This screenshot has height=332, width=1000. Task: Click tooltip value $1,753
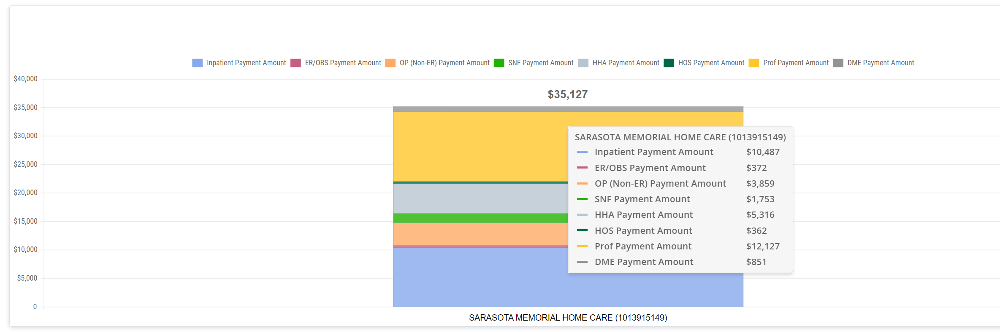[760, 199]
